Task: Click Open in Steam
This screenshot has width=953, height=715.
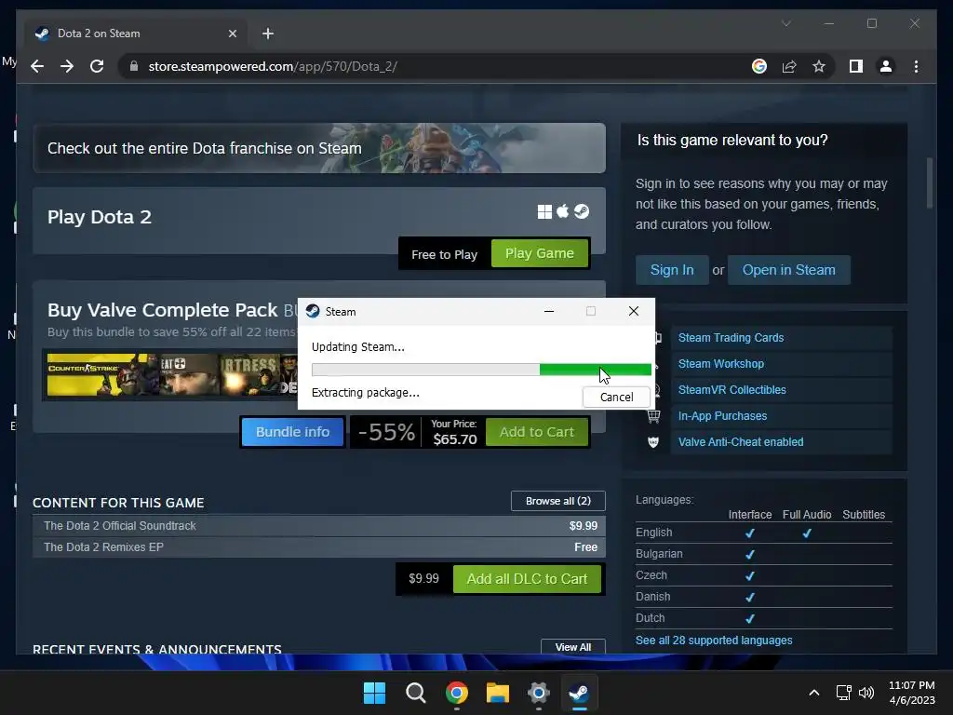Action: point(789,270)
